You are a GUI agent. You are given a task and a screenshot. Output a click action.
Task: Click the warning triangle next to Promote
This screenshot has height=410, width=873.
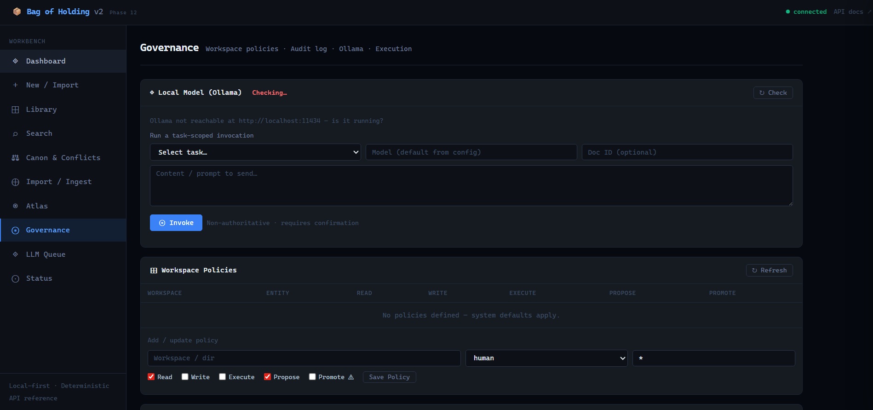coord(351,377)
